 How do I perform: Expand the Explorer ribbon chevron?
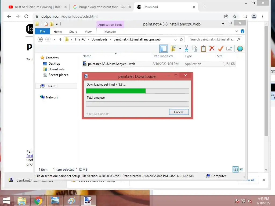(236, 31)
